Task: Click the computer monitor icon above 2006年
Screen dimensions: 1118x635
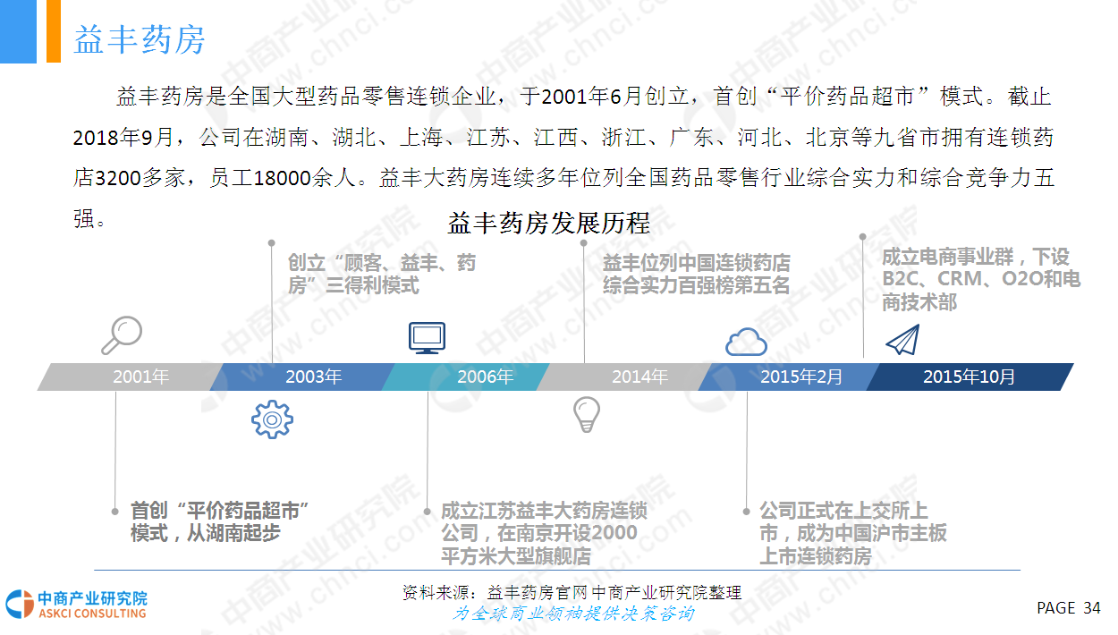Action: click(x=427, y=337)
